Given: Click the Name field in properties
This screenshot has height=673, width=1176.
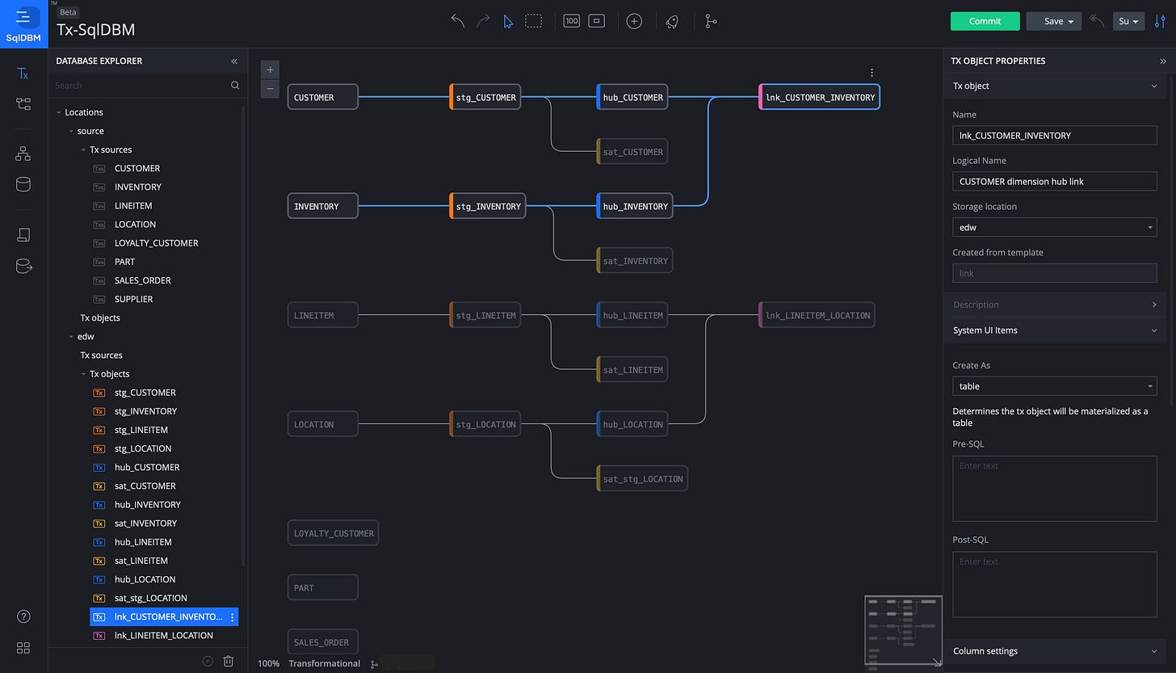Looking at the screenshot, I should [x=1055, y=136].
